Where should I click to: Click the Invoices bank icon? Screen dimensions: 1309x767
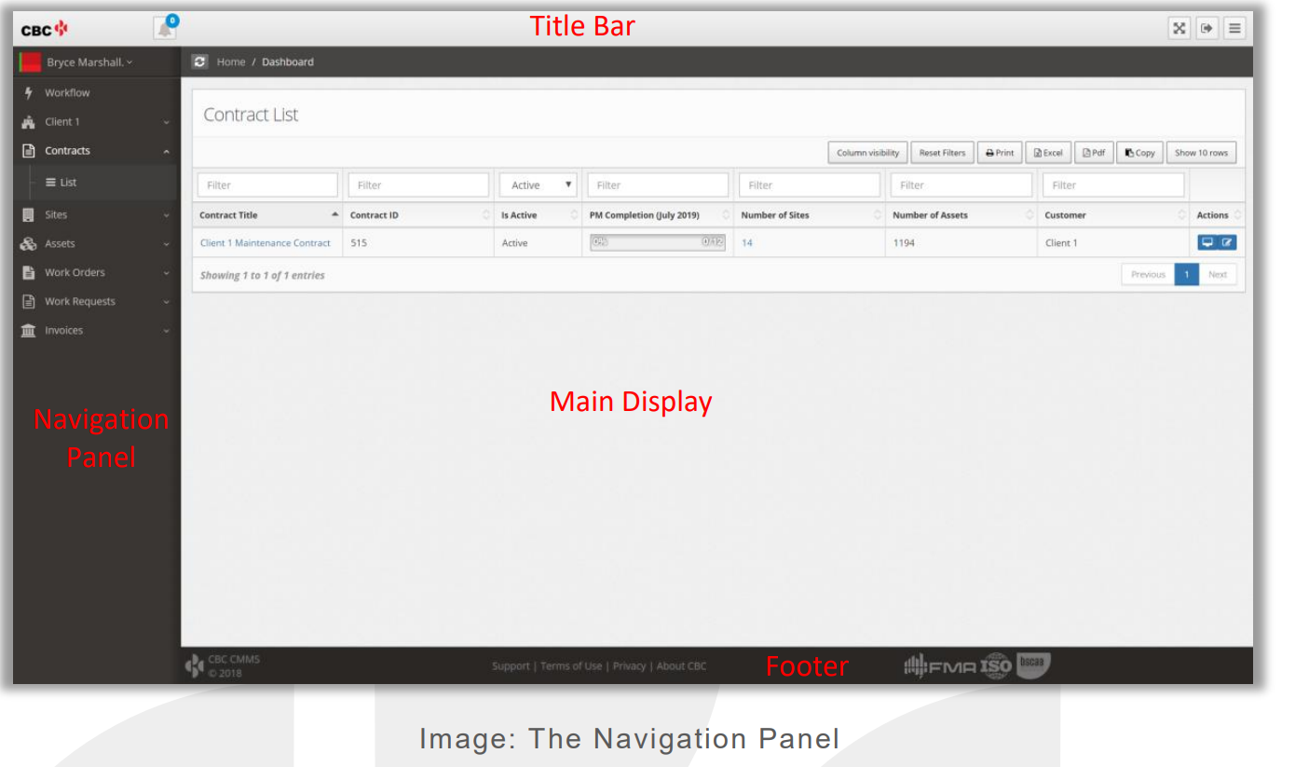28,330
